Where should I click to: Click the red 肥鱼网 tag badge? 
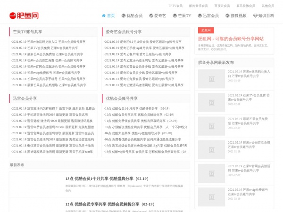click(x=206, y=30)
